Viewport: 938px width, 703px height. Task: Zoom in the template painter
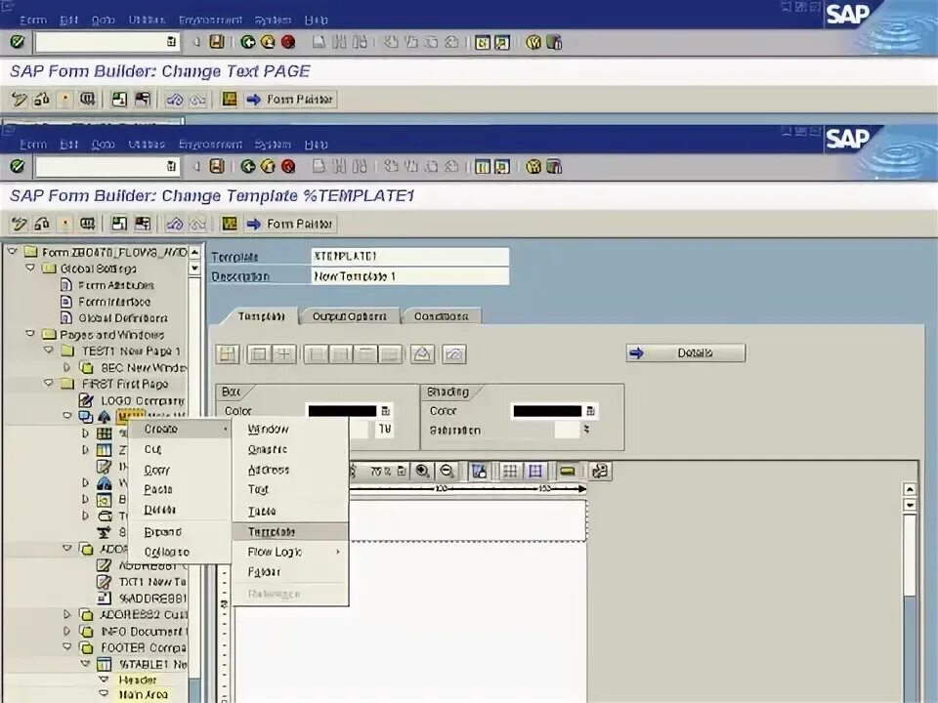[422, 471]
